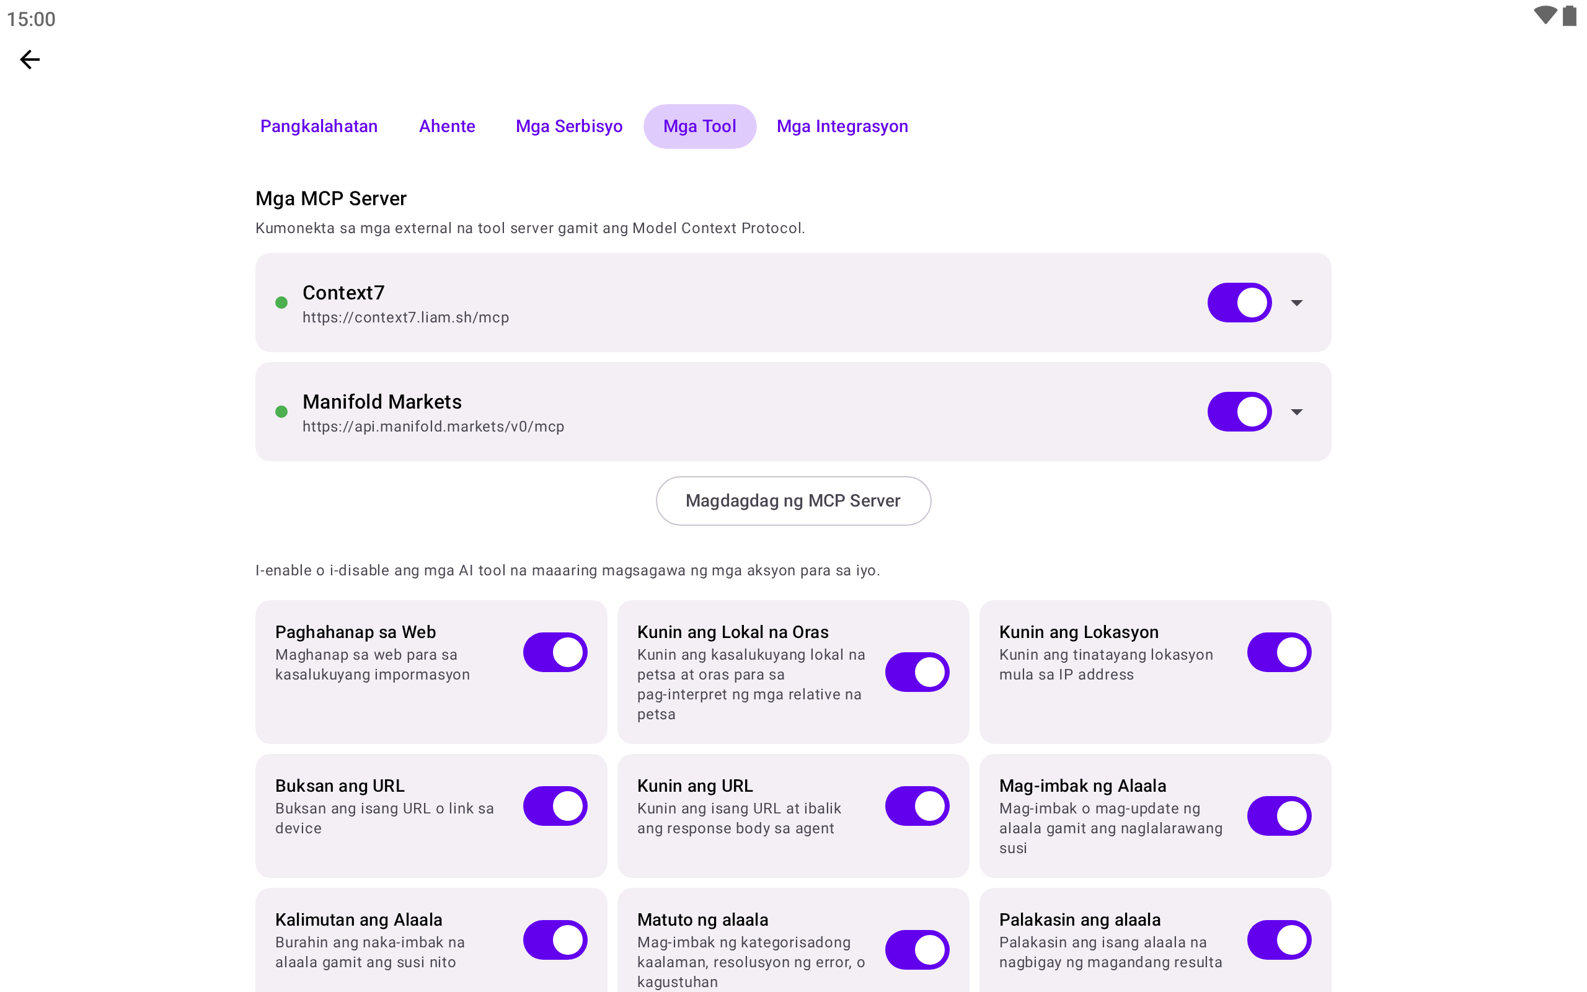Open the Context7 server card
Viewport: 1587px width, 992px height.
pos(793,303)
